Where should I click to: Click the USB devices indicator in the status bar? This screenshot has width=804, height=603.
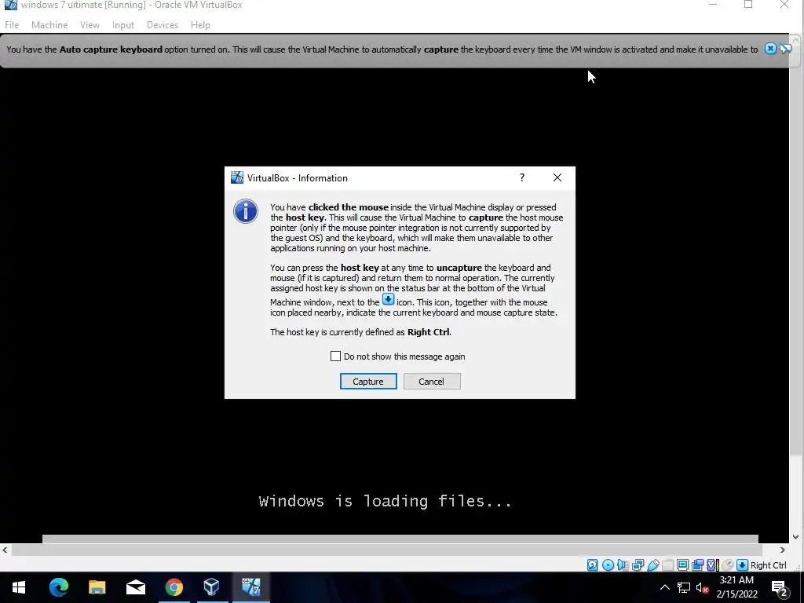tap(653, 565)
